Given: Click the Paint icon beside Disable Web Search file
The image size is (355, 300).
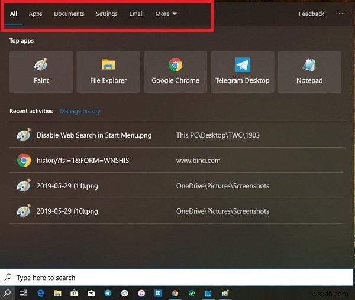Looking at the screenshot, I should [24, 135].
